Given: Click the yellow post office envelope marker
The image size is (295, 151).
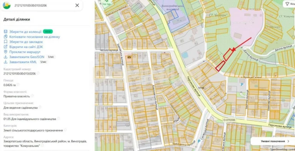Looking at the screenshot, I should [x=129, y=57].
